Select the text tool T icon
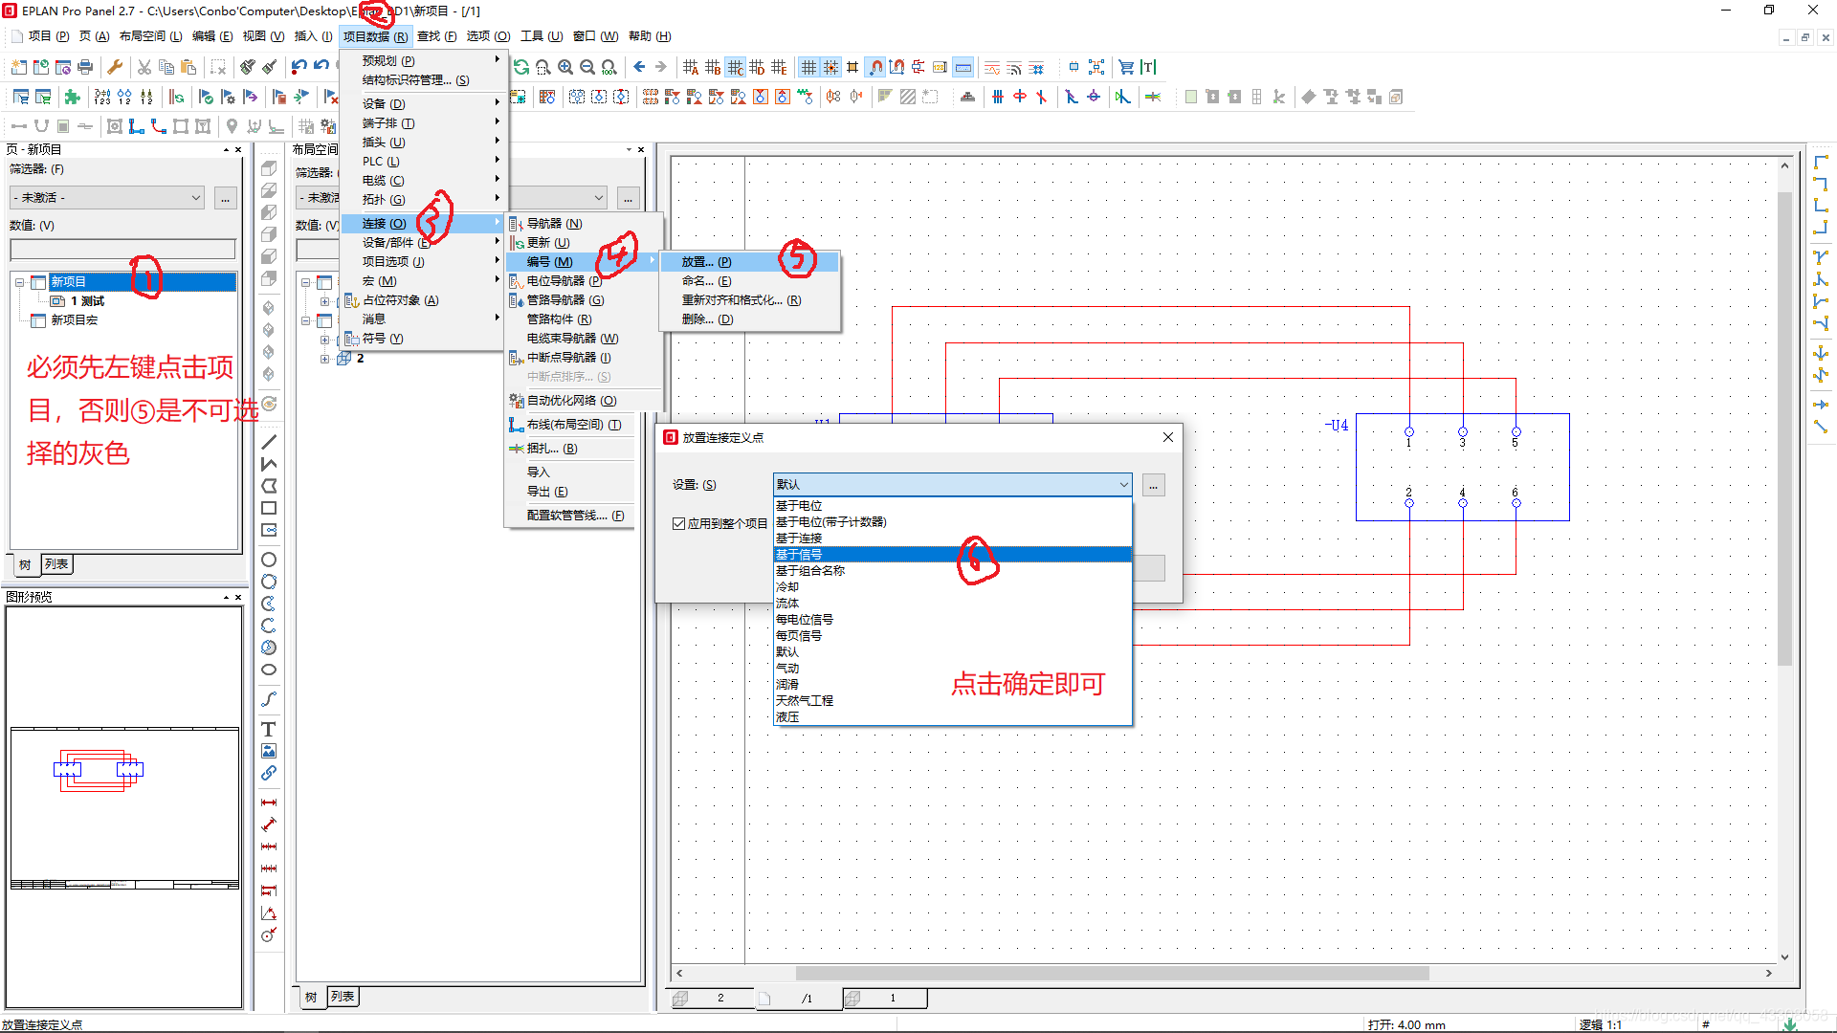 pyautogui.click(x=269, y=729)
